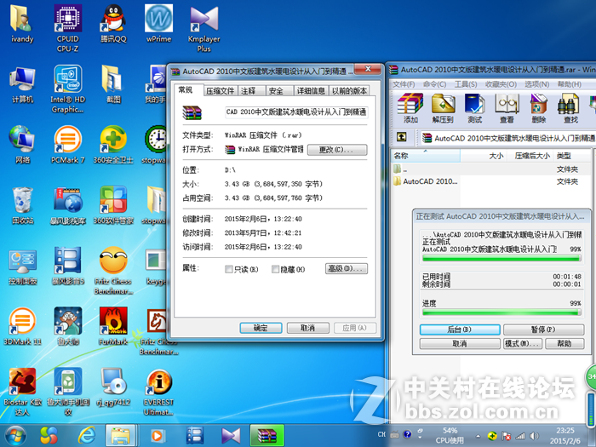Select the Biostar K歌达人 desktop icon
The image size is (596, 447).
(22, 392)
